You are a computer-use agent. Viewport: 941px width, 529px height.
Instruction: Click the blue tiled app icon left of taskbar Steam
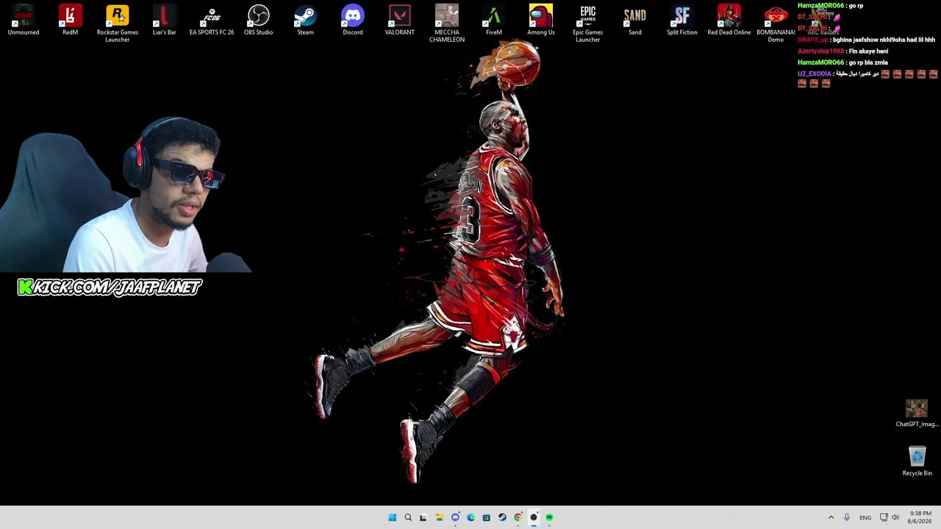pos(486,517)
